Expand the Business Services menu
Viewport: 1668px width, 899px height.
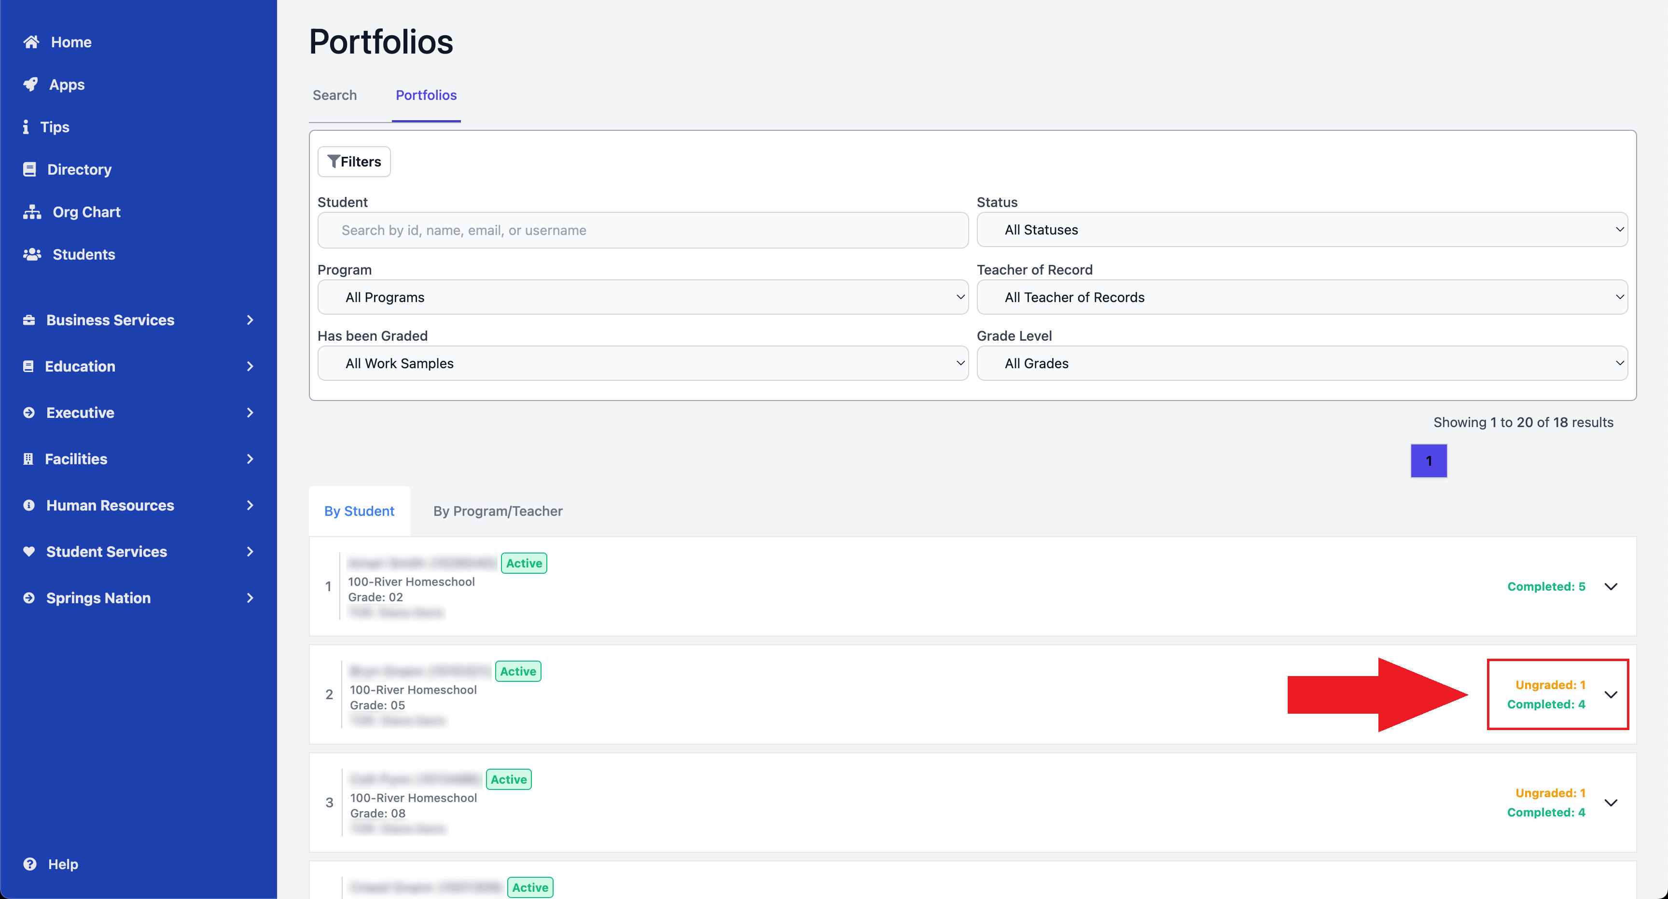(x=139, y=320)
